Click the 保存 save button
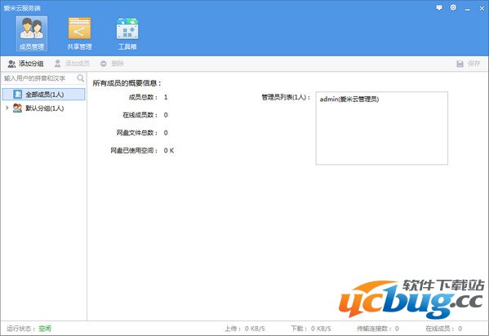 pos(469,64)
